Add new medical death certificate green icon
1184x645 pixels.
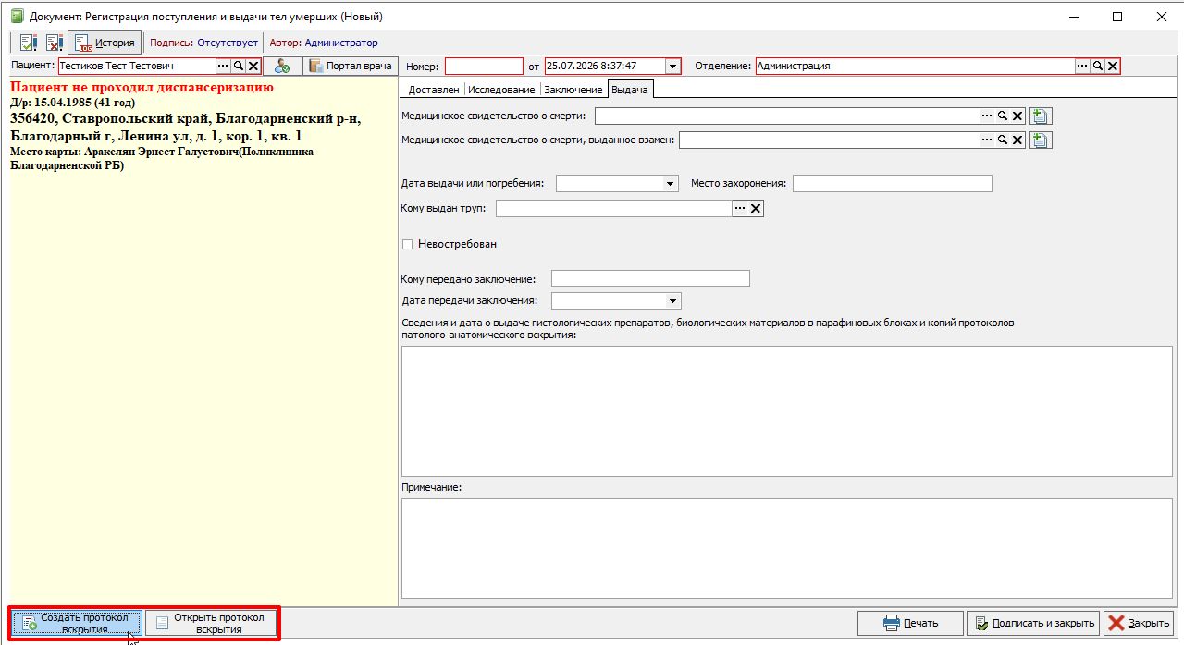click(x=1041, y=116)
